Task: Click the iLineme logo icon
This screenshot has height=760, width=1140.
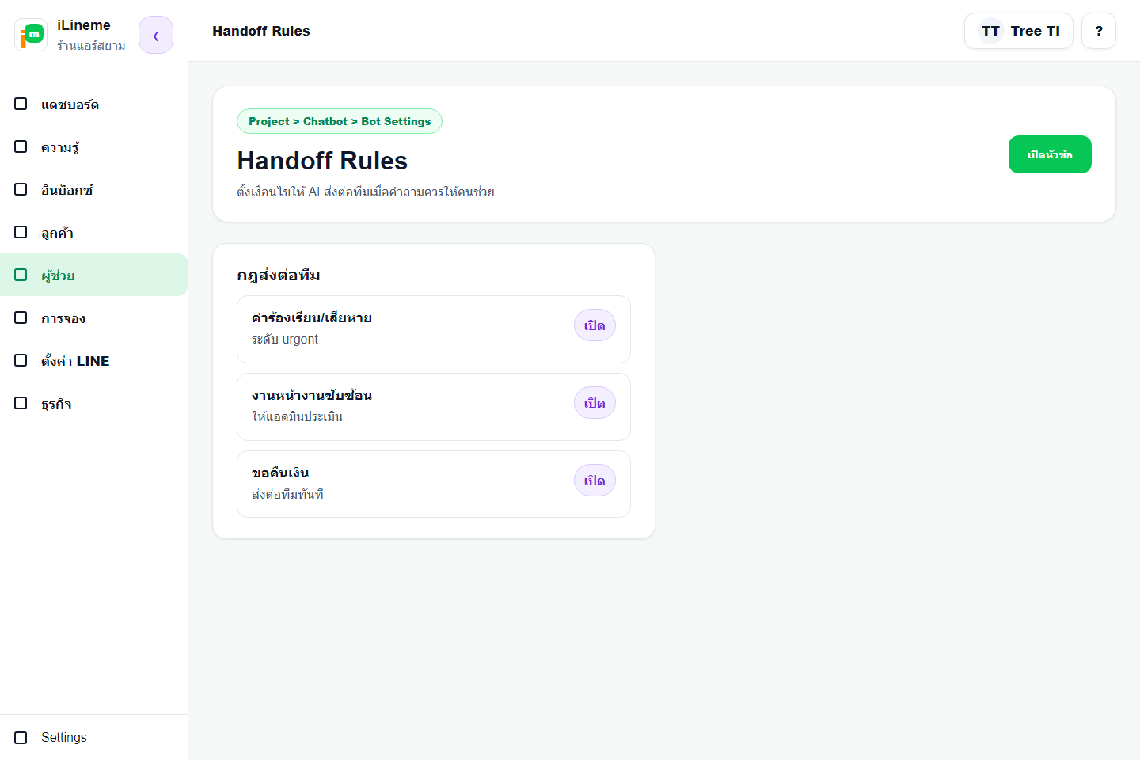Action: pyautogui.click(x=31, y=35)
